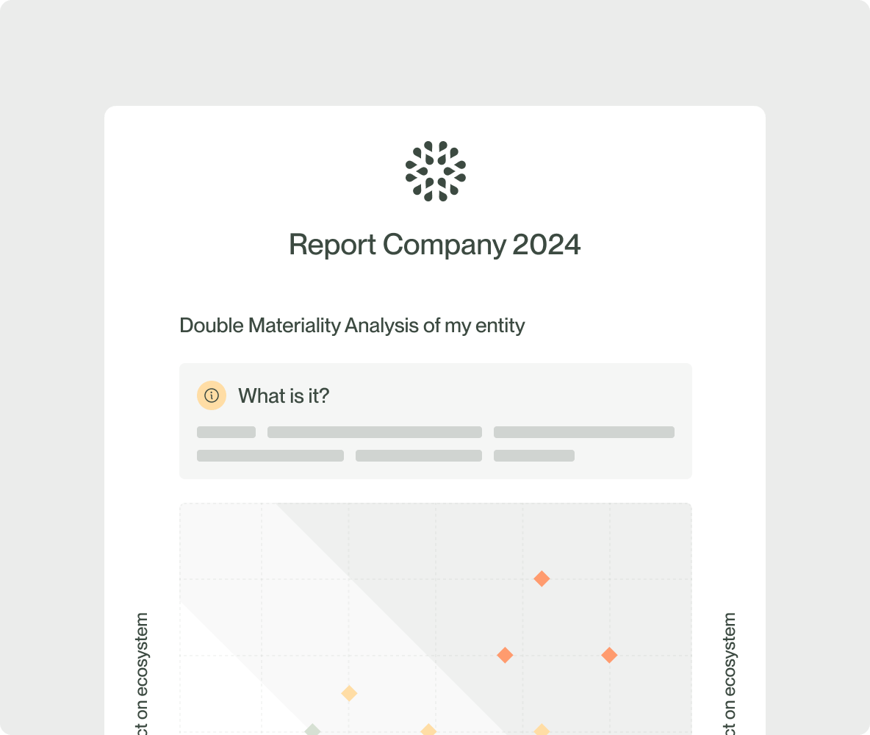Click the yellow diamond below the top orange diamond
The height and width of the screenshot is (735, 870).
pos(542,730)
